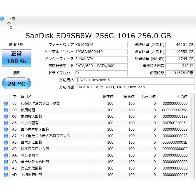
Task: Click the health status 正常 100 % button
Action: click(x=16, y=58)
